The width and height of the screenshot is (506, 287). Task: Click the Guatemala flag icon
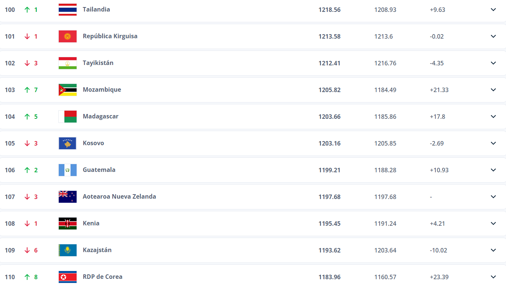[x=68, y=170]
